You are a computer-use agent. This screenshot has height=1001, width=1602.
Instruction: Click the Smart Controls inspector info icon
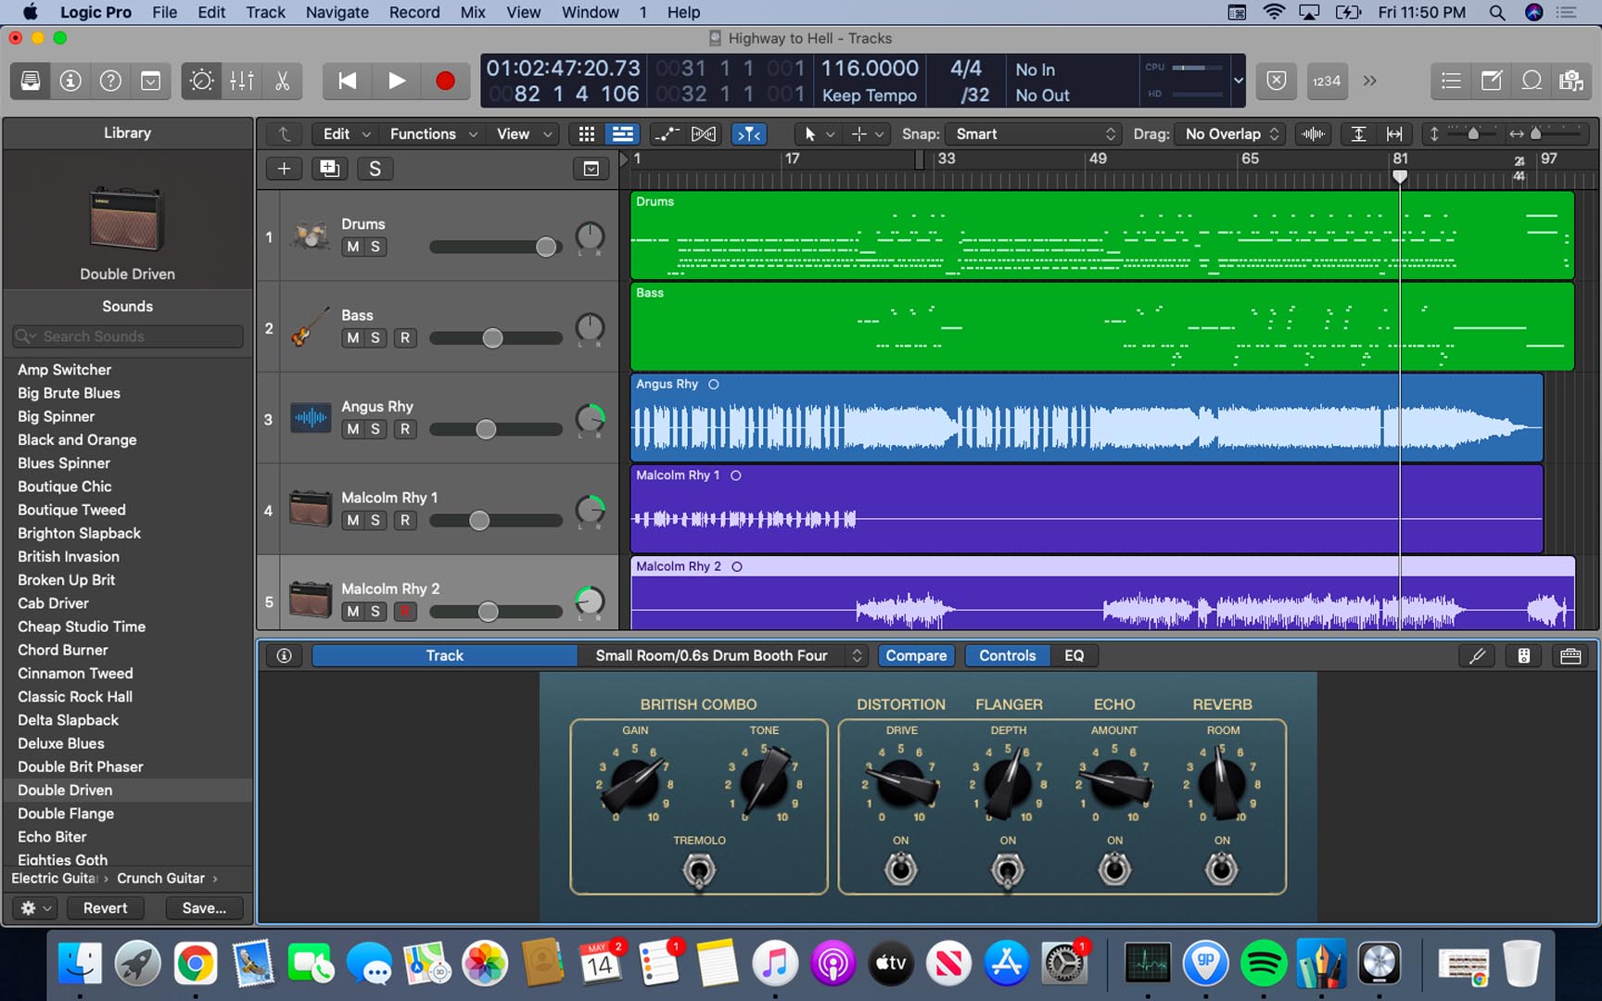click(285, 655)
